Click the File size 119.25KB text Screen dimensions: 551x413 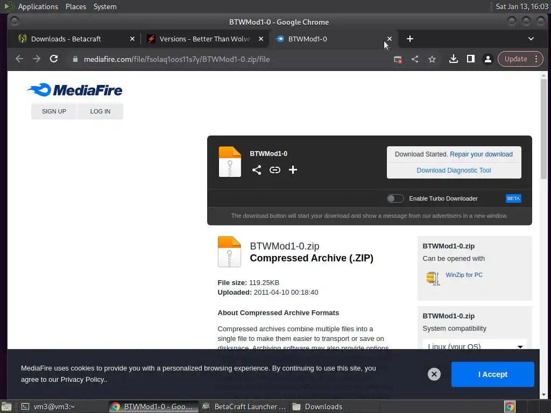point(249,283)
